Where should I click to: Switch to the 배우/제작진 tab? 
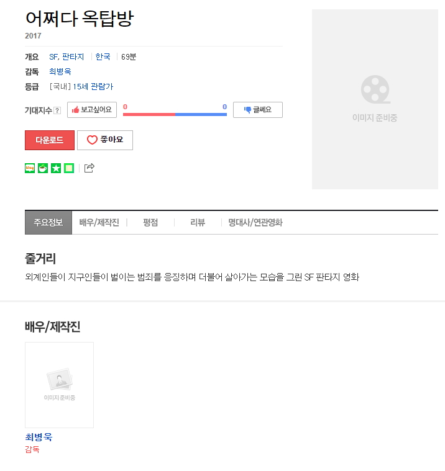coord(99,223)
